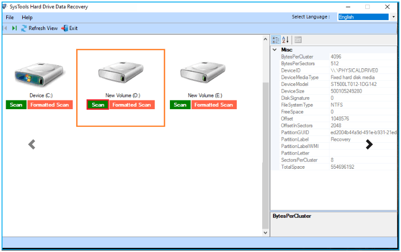Viewport: 401px width, 252px height.
Task: Click the value 500105249280 for DeviceSize
Action: coord(346,91)
